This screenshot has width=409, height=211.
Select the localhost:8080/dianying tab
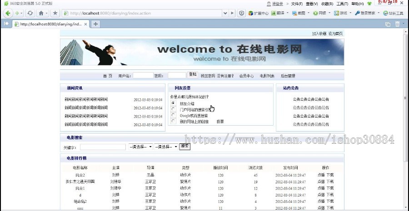point(51,24)
